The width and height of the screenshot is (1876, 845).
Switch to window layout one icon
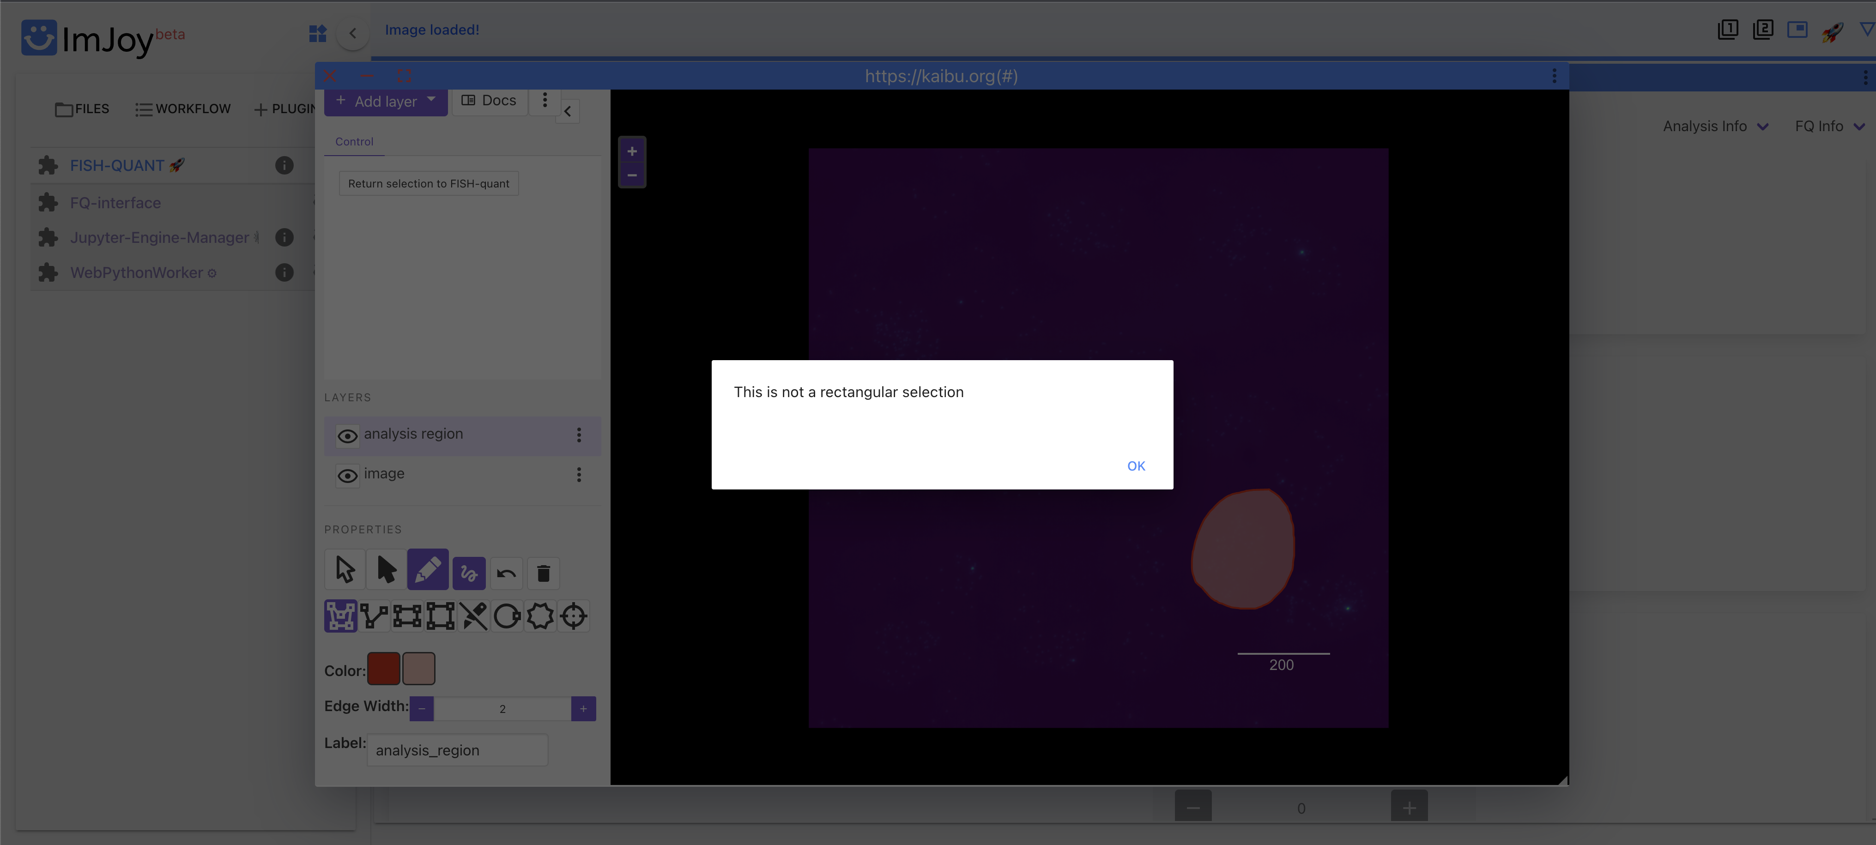1727,30
